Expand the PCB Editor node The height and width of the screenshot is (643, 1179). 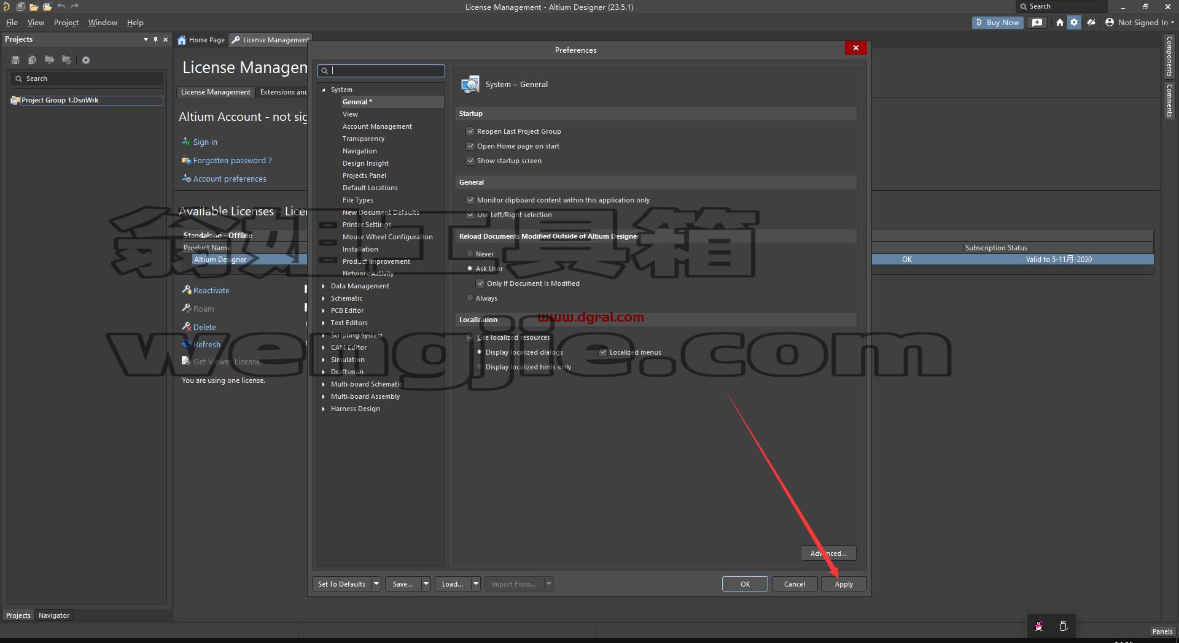[x=324, y=310]
